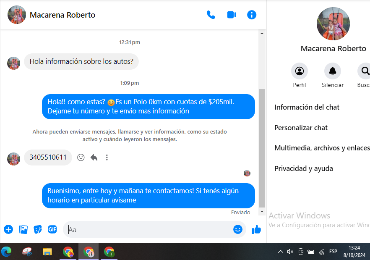The width and height of the screenshot is (370, 260).
Task: Attach a photo using the image icon
Action: [23, 229]
